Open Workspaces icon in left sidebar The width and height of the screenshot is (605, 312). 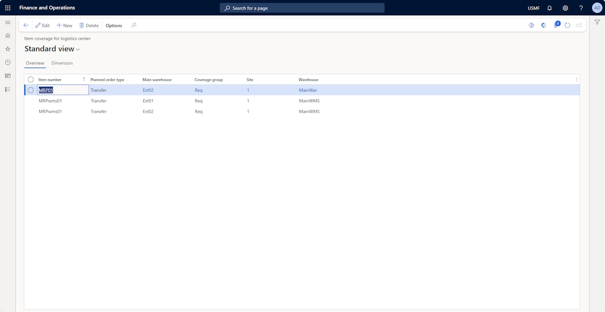pyautogui.click(x=8, y=76)
